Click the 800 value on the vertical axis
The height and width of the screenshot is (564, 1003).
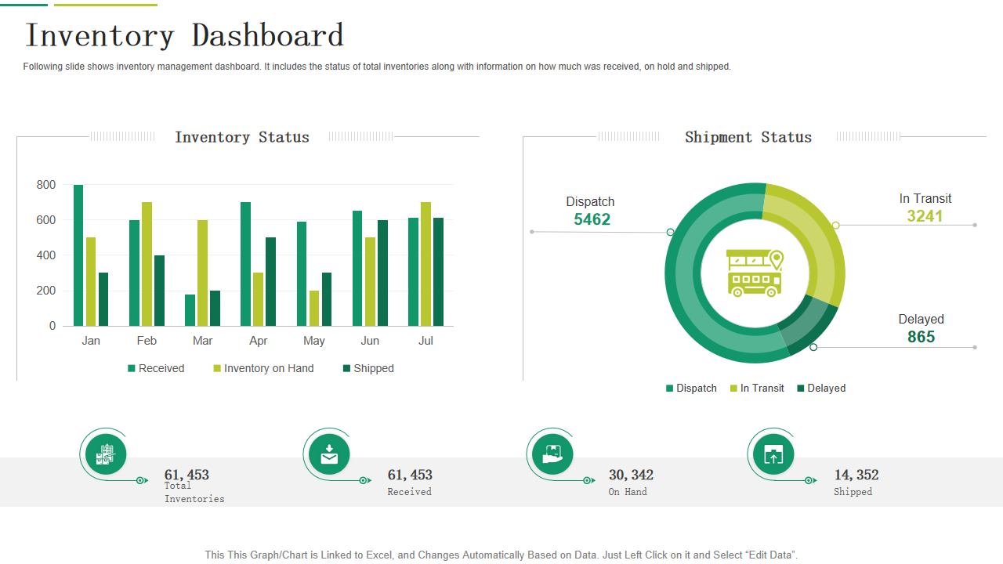click(46, 185)
